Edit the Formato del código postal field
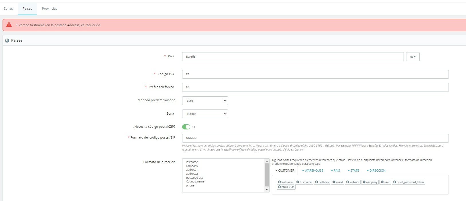Screen dimensions: 466x201 [x=315, y=138]
